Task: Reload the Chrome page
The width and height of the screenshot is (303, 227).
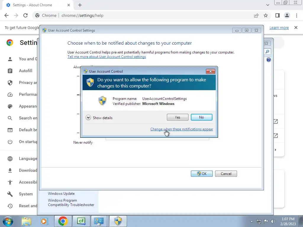Action: point(25,15)
